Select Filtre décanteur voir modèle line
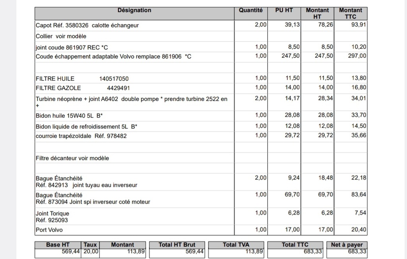Image resolution: width=407 pixels, height=259 pixels. tap(72, 158)
